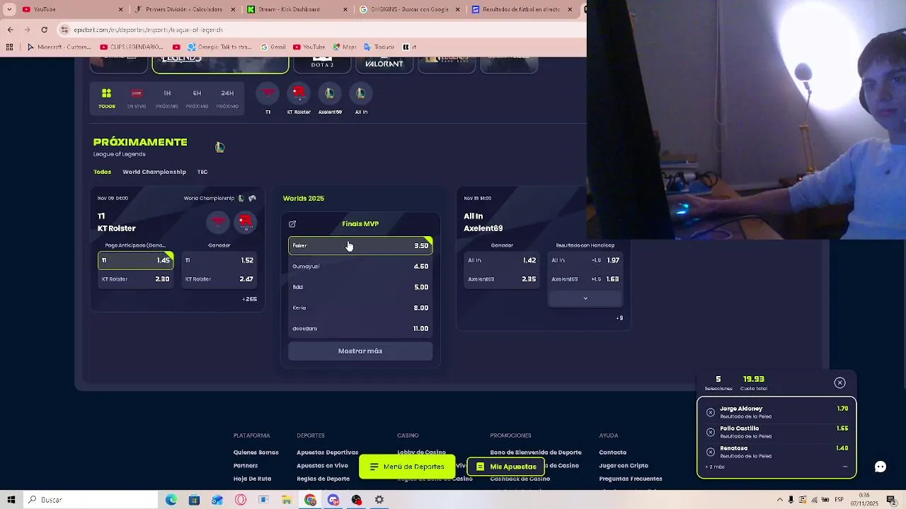Screen dimensions: 906x509
Task: Follow the Quienes Somos link
Action: click(x=256, y=452)
